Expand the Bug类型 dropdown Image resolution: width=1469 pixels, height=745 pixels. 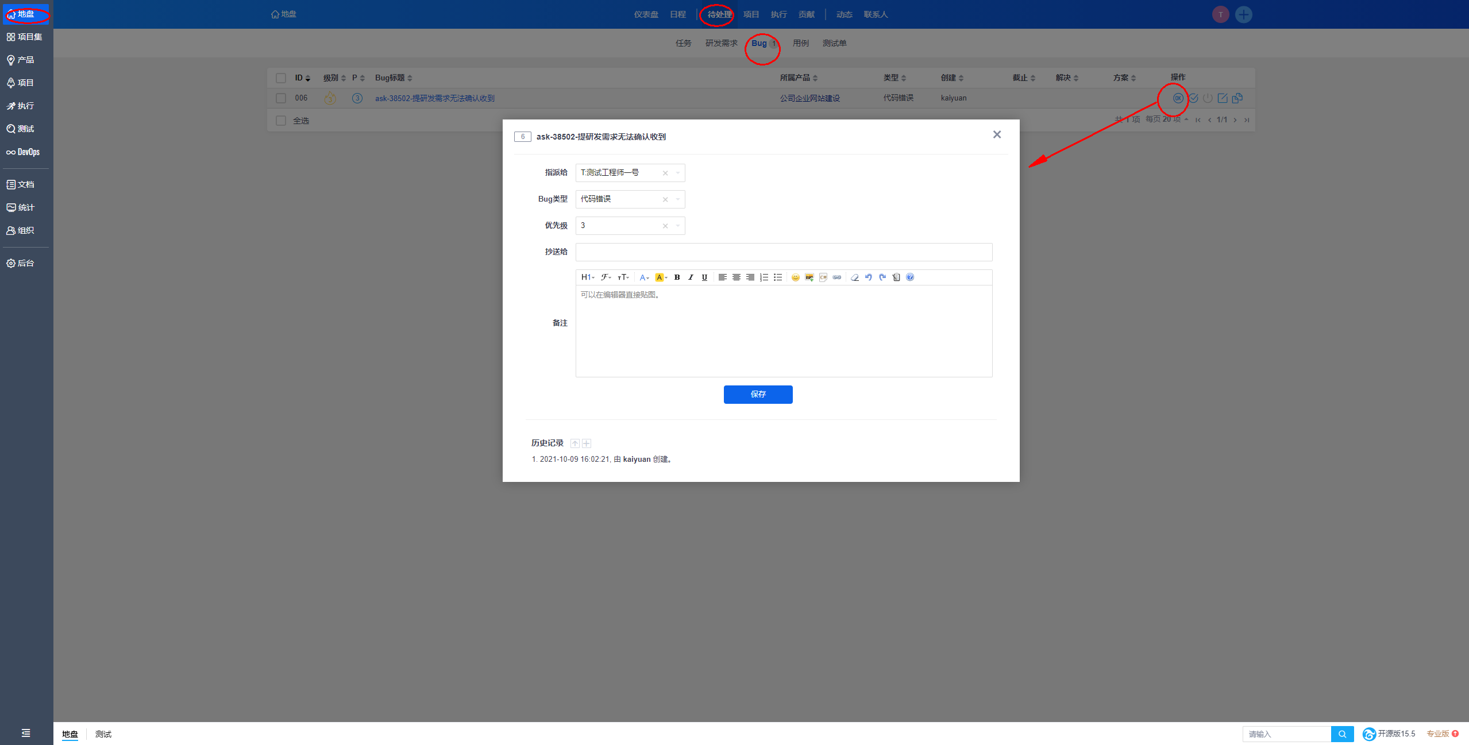click(x=678, y=199)
